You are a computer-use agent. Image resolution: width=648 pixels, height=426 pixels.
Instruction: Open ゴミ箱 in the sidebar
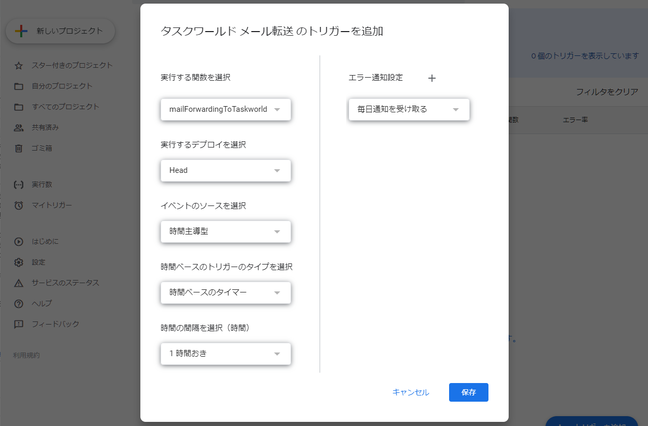tap(42, 148)
